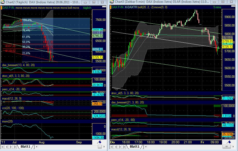Image resolution: width=238 pixels, height=151 pixels.
Task: Close the Chart3 (Zeitbar 5 min) window
Action: pyautogui.click(x=231, y=2)
